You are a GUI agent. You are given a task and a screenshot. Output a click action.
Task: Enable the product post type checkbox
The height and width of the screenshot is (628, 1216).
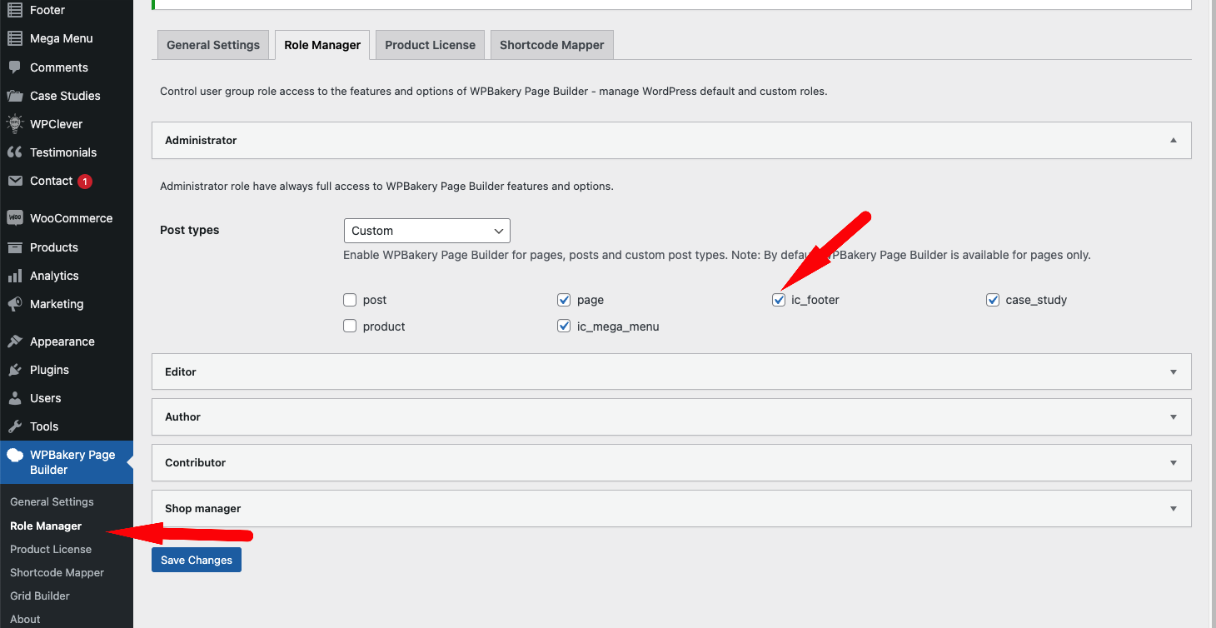pos(350,326)
